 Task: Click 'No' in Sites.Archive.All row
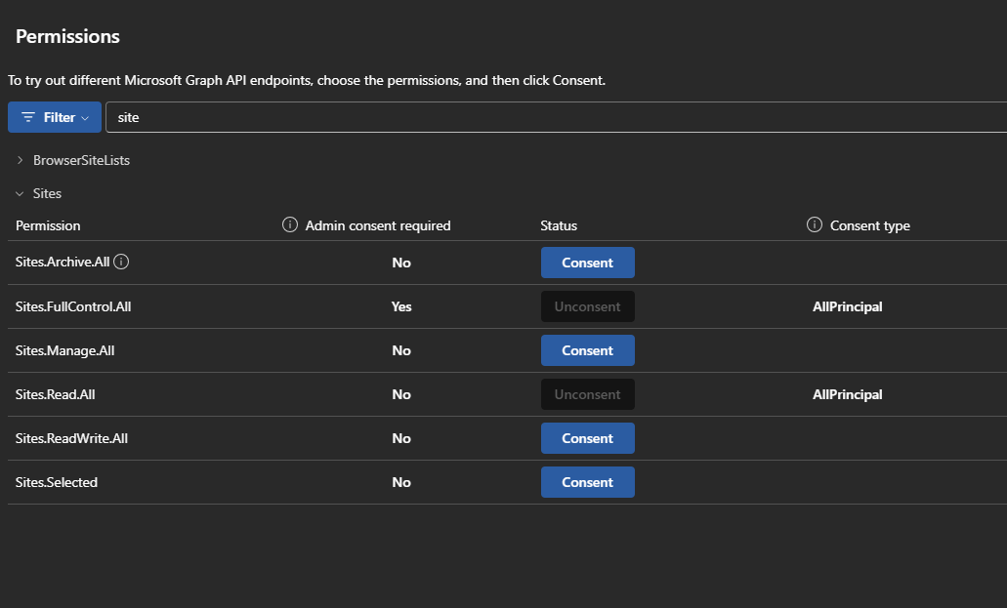click(401, 263)
